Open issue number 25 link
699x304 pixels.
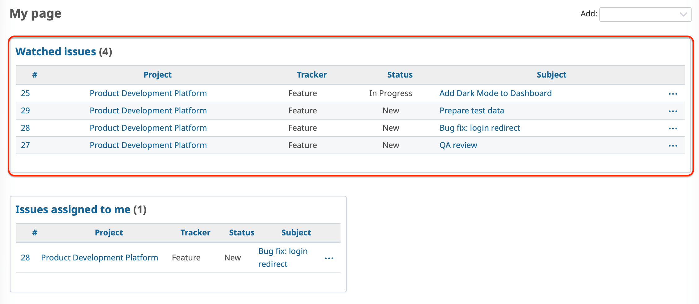[x=25, y=93]
